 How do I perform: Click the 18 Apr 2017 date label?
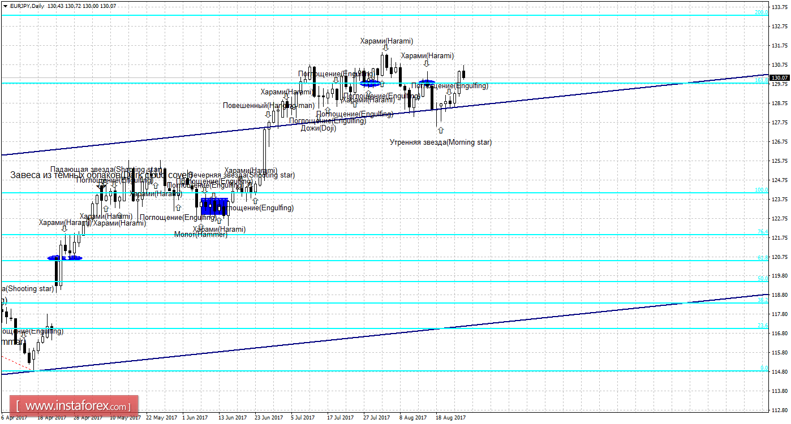coord(51,418)
